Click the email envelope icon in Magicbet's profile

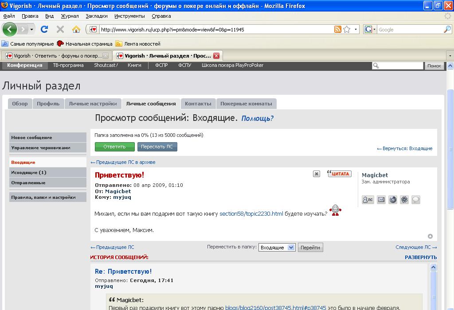(x=381, y=200)
